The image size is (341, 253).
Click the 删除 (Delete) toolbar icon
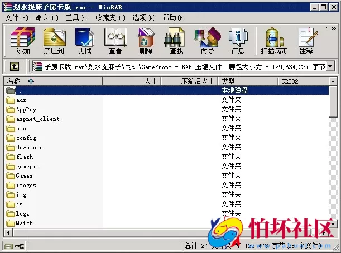[x=146, y=41]
